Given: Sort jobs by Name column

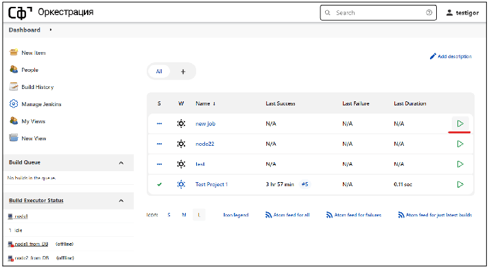Looking at the screenshot, I should tap(206, 103).
